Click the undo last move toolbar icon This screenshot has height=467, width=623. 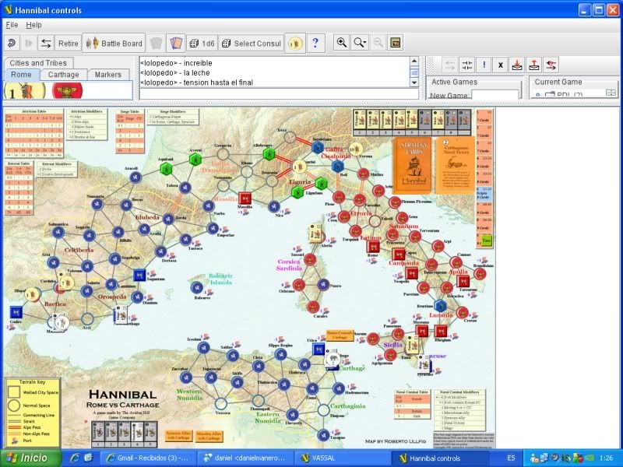tap(12, 43)
